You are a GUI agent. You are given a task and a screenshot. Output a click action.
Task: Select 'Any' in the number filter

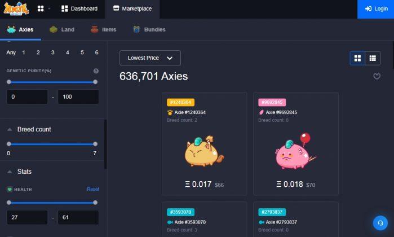tap(11, 52)
